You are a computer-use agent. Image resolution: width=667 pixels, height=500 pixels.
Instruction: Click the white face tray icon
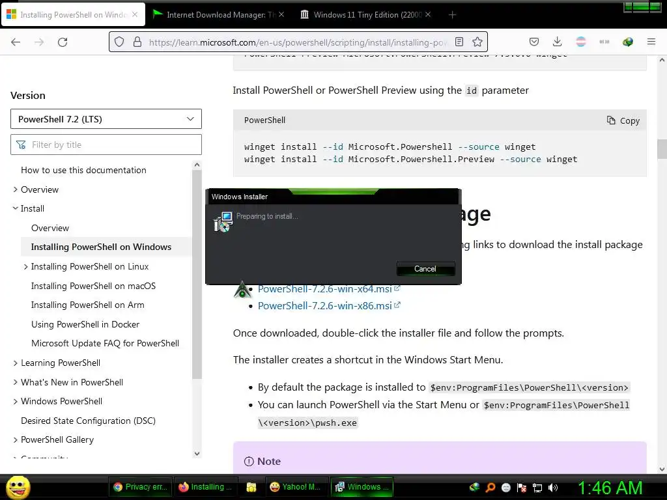pyautogui.click(x=505, y=487)
